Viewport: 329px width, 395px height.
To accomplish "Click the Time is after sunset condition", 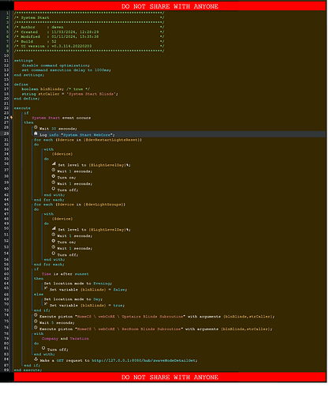I will tap(65, 274).
